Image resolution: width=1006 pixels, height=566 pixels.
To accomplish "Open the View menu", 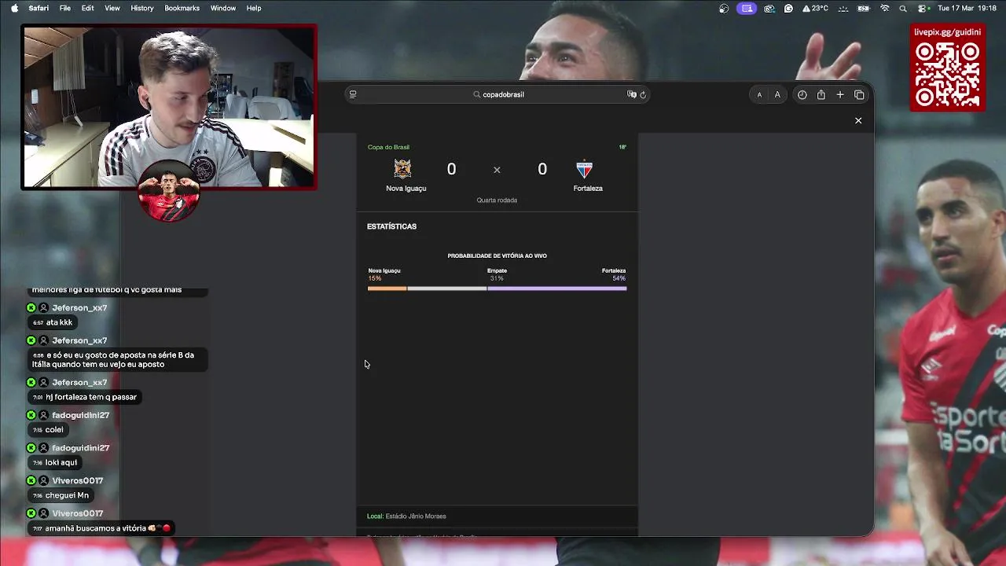I will pos(112,8).
